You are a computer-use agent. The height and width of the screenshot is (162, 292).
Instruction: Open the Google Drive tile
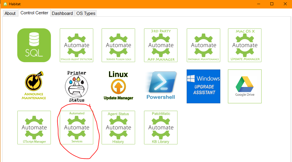pos(245,86)
